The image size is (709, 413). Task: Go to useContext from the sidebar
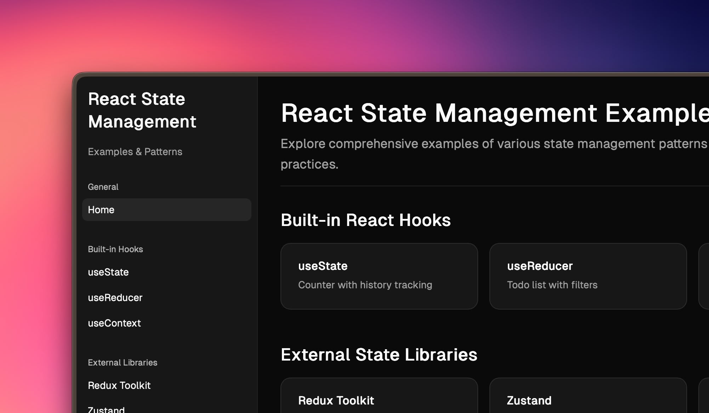click(114, 323)
